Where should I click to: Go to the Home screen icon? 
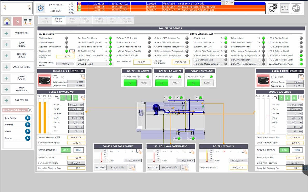[x=7, y=21]
